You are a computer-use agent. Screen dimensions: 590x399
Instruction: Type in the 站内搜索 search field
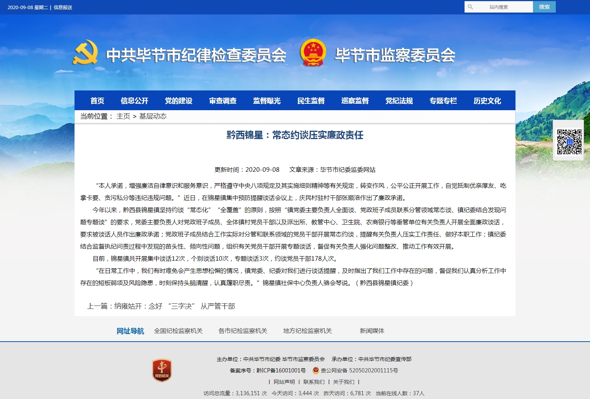point(502,7)
